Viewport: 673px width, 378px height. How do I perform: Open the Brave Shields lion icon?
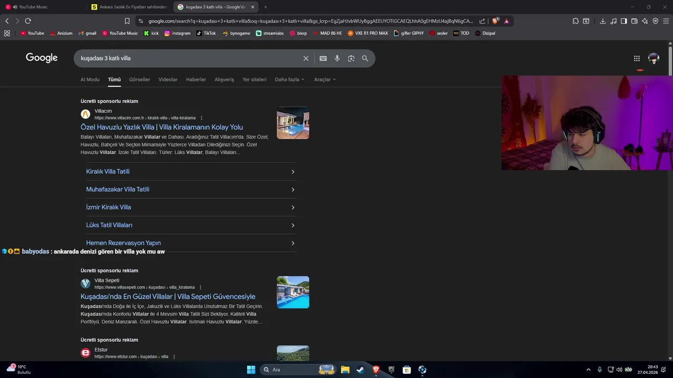click(x=495, y=21)
